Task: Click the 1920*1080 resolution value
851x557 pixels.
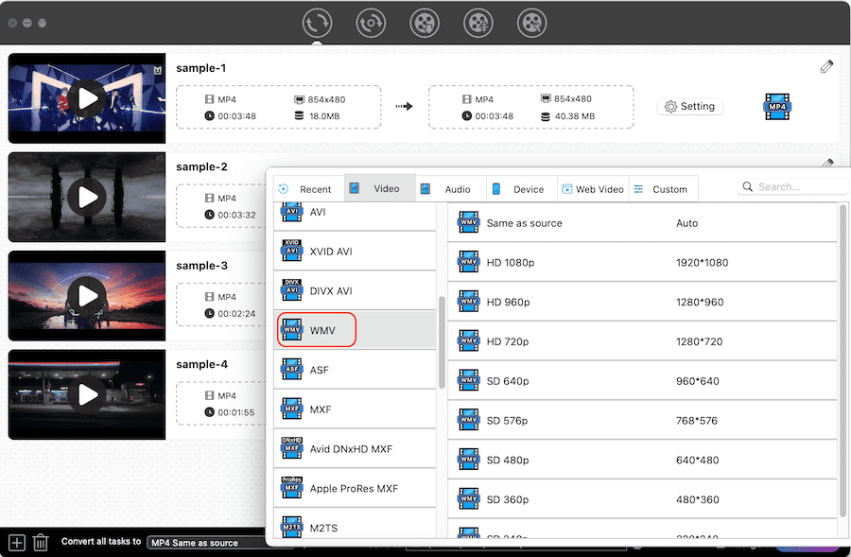Action: tap(702, 263)
